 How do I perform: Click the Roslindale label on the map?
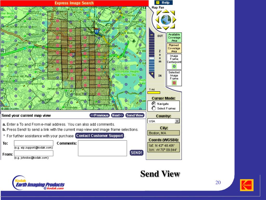71,108
